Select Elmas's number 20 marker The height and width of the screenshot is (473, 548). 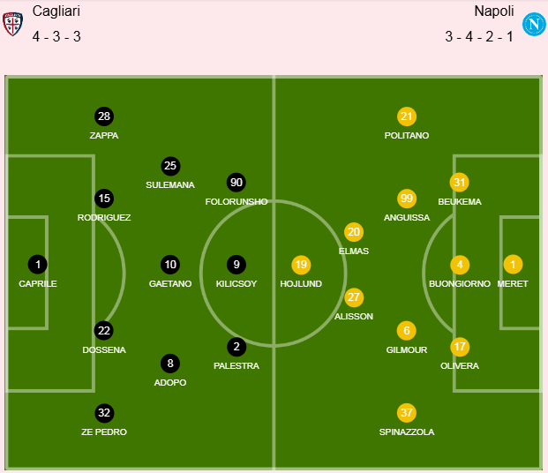[354, 231]
